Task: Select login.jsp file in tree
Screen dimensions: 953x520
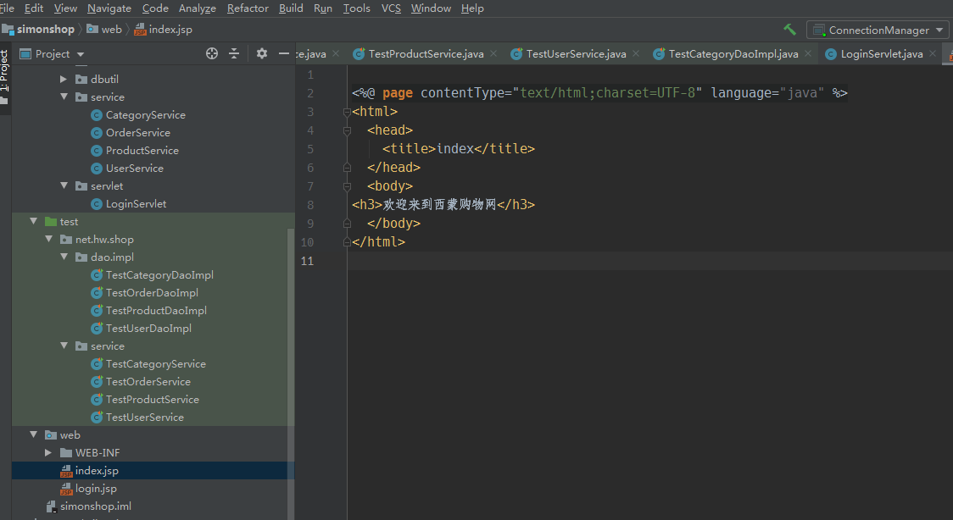Action: [x=96, y=489]
